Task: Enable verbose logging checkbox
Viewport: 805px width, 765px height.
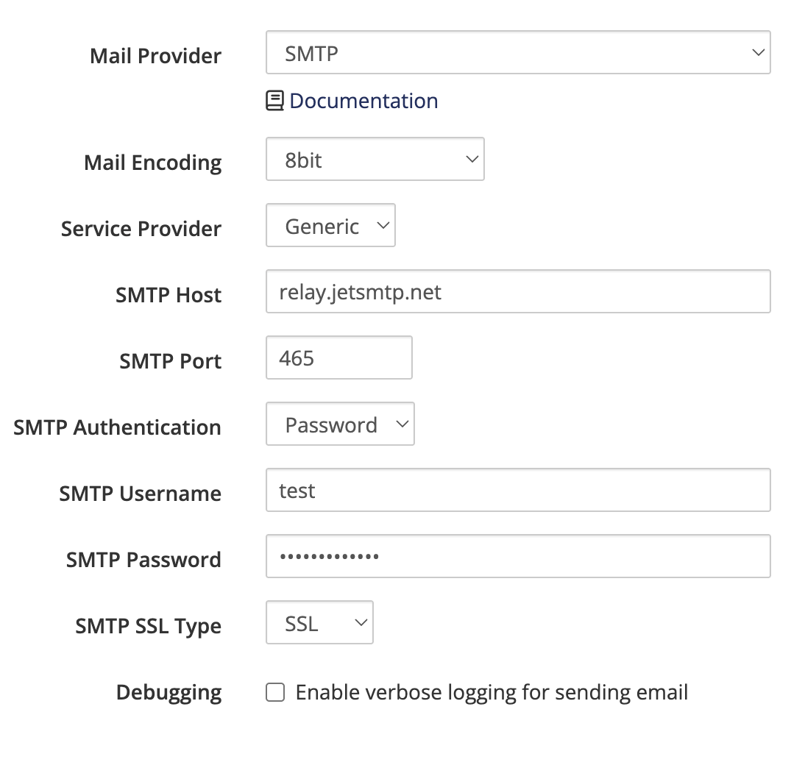Action: 275,692
